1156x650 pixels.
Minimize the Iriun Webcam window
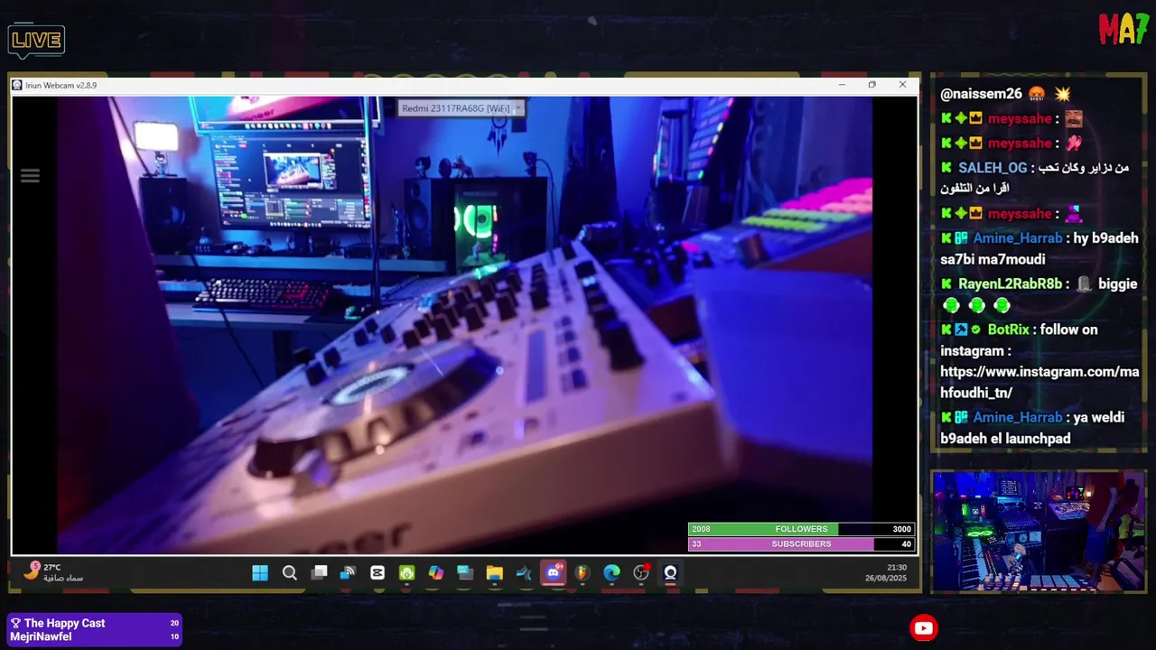[842, 85]
